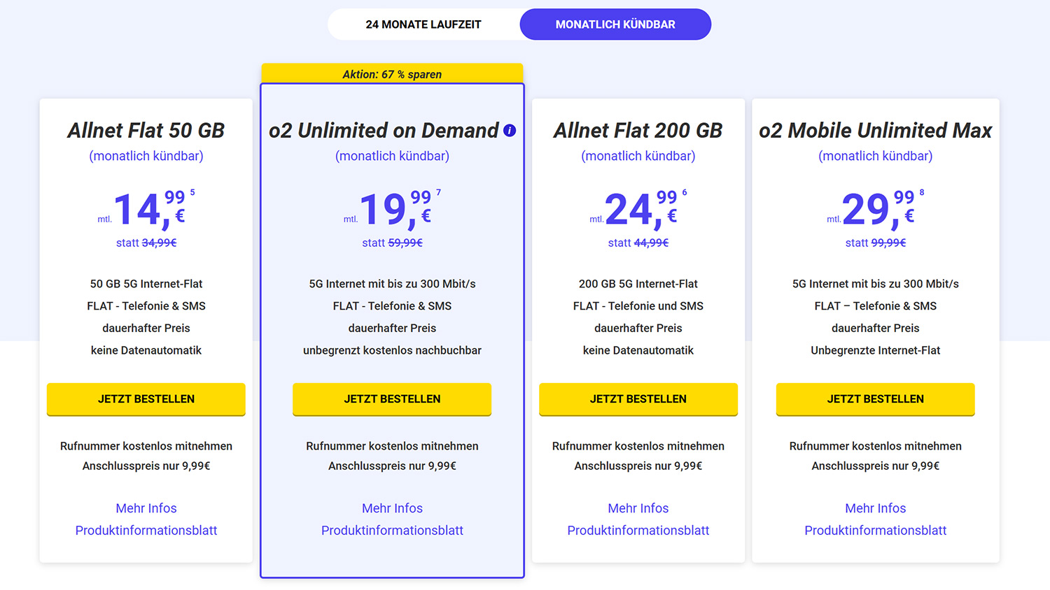The height and width of the screenshot is (590, 1050).
Task: Open Produktinformationsblatt for o2 Unlimited on Demand
Action: [x=392, y=531]
